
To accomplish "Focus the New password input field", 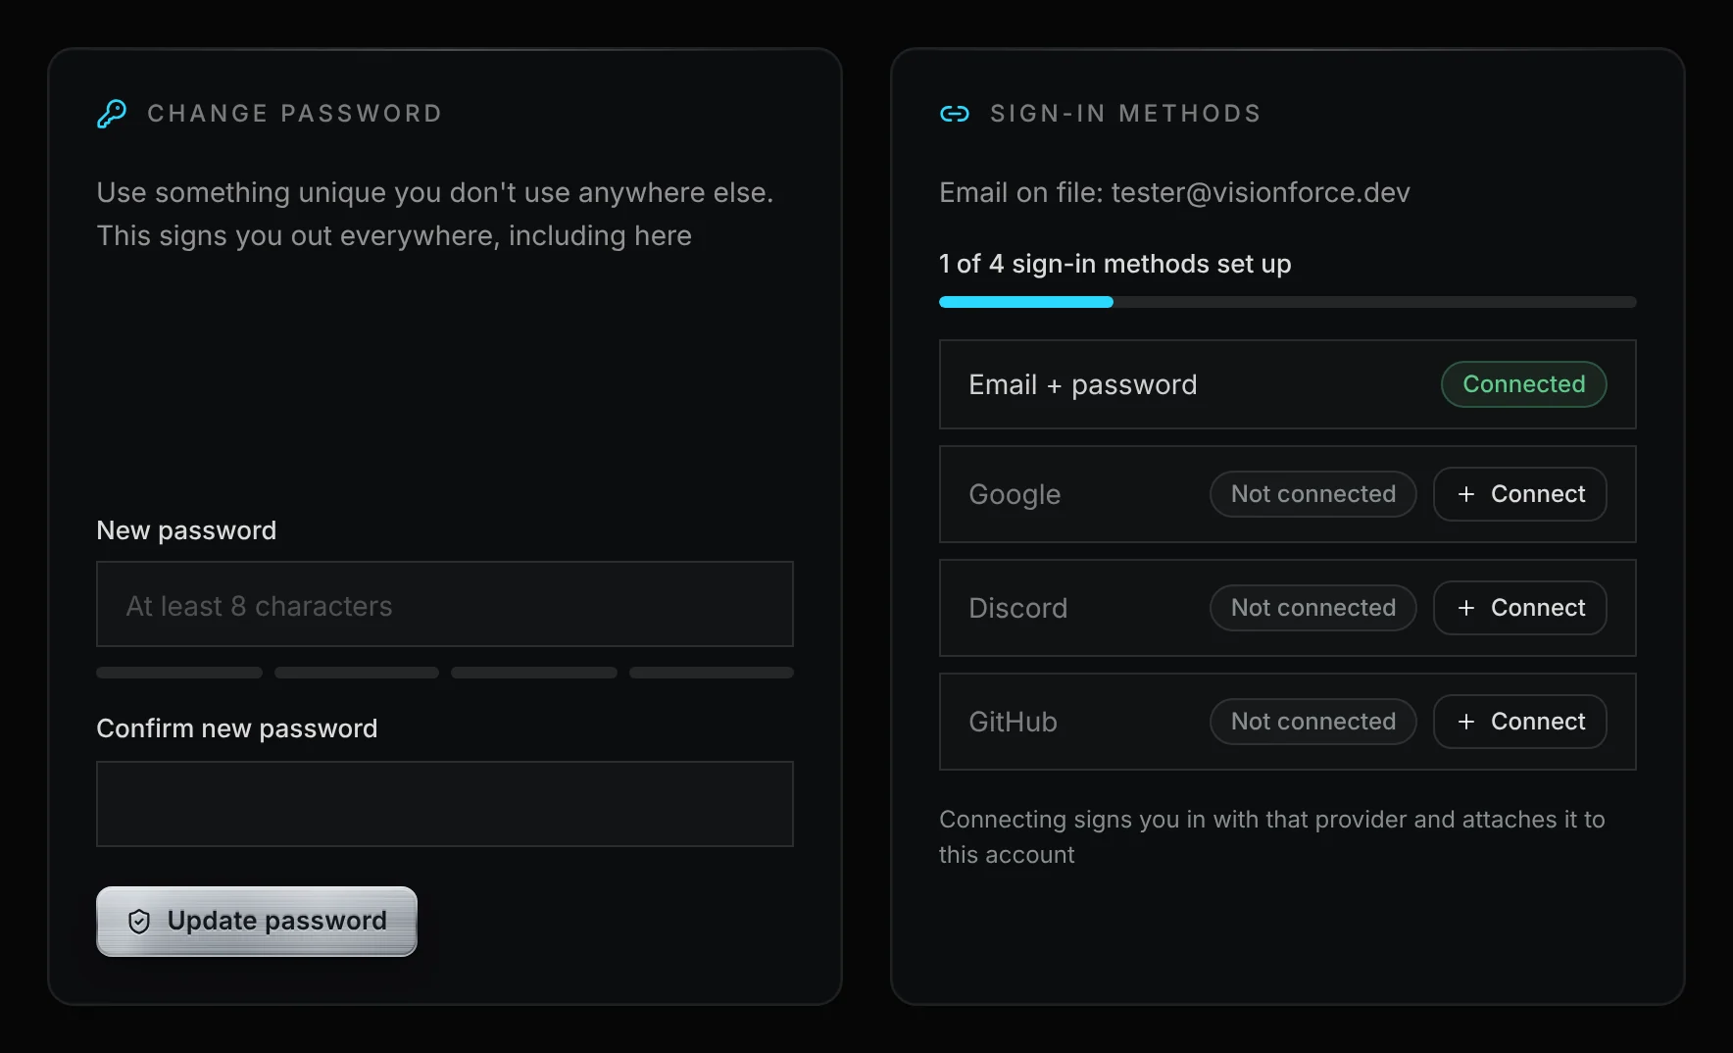I will click(445, 604).
